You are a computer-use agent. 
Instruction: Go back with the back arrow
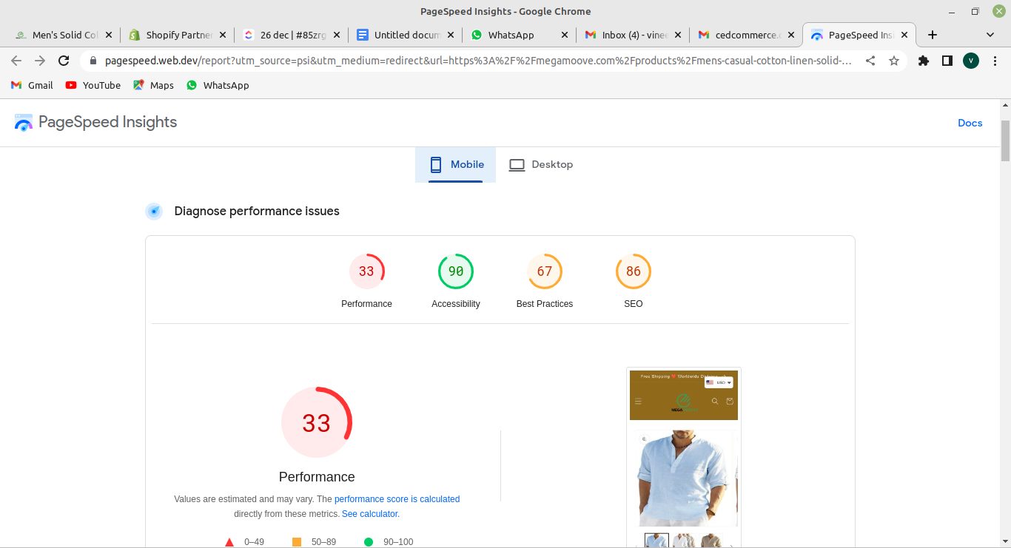(x=16, y=61)
